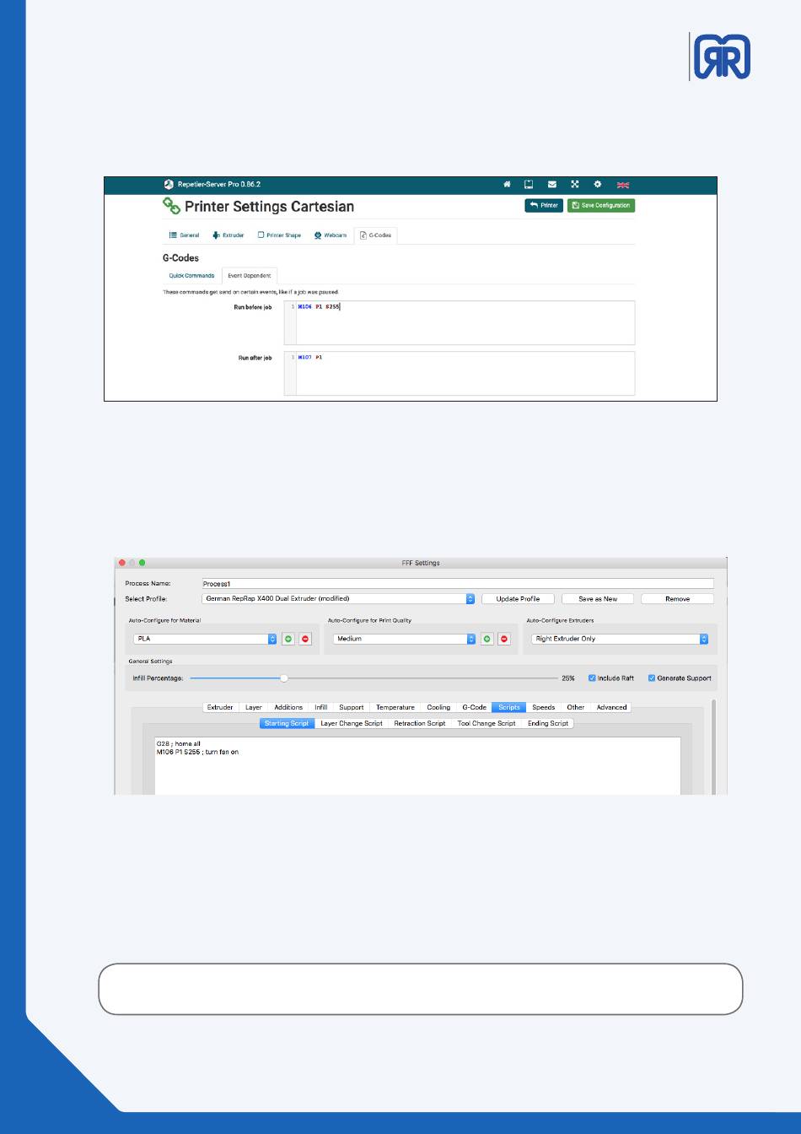Screen dimensions: 801x1134
Task: Select the Layer Change Script tab
Action: tap(352, 723)
